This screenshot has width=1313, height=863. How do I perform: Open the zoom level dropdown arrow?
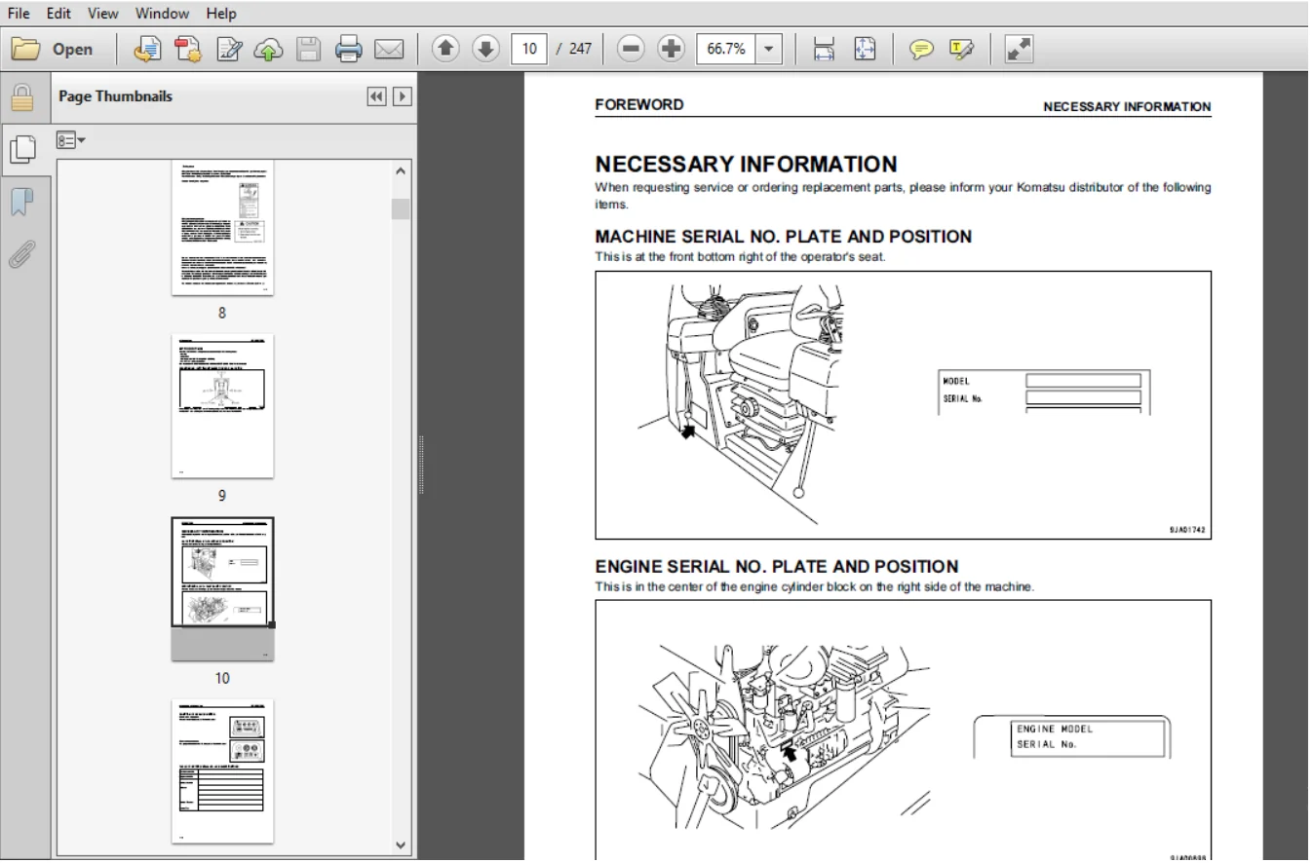click(770, 49)
